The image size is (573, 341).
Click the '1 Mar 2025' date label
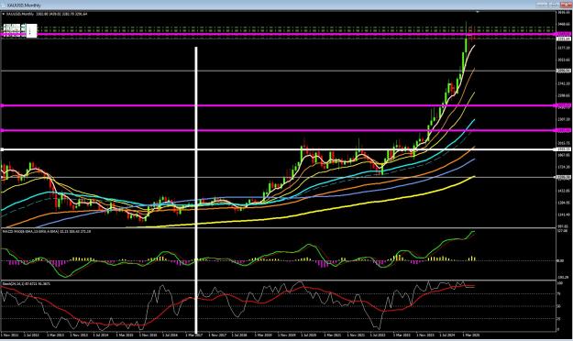471,335
